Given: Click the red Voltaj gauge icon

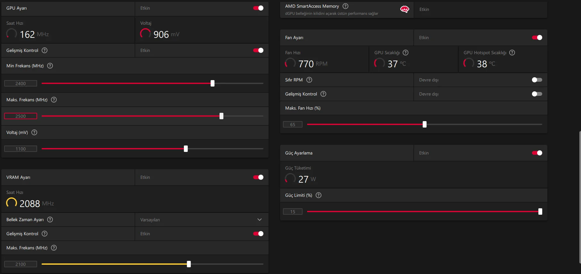Looking at the screenshot, I should tap(145, 34).
